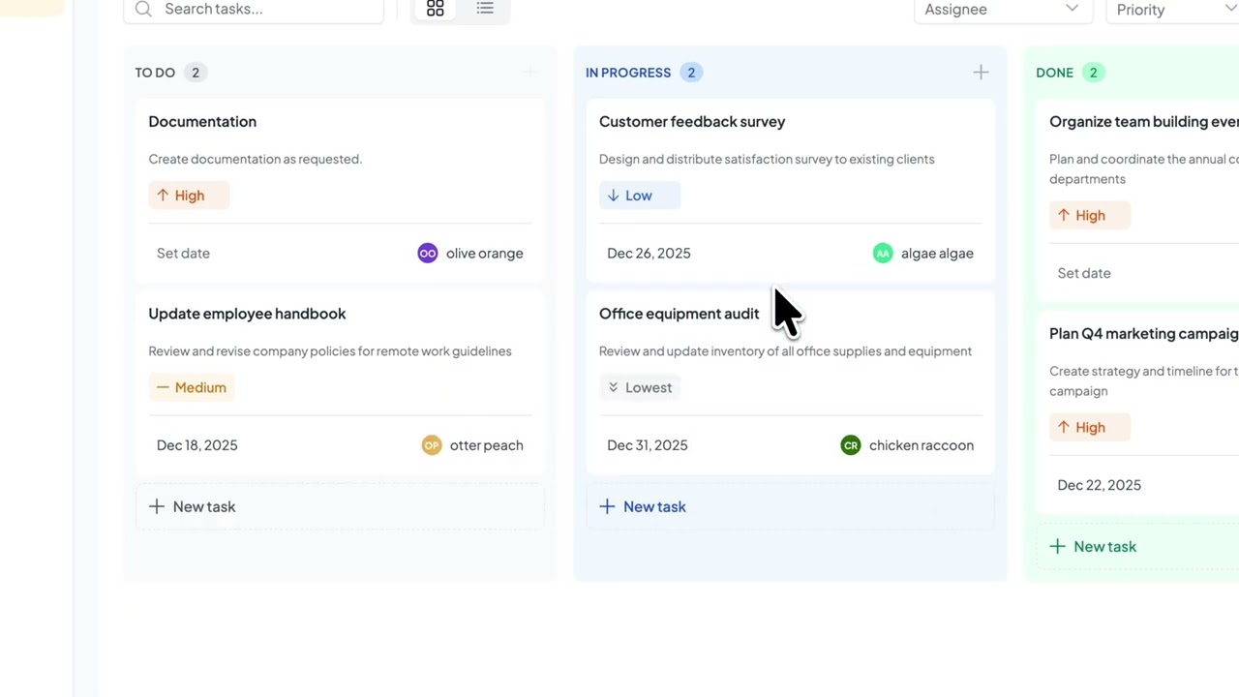This screenshot has width=1239, height=697.
Task: Click 'Review and update inventory' description
Action: (785, 351)
